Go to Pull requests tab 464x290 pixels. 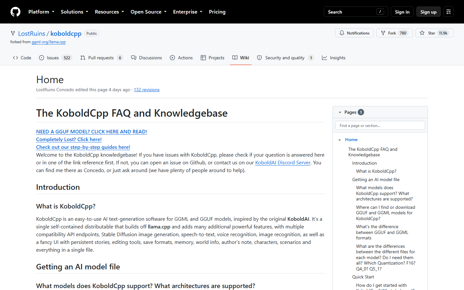(101, 58)
